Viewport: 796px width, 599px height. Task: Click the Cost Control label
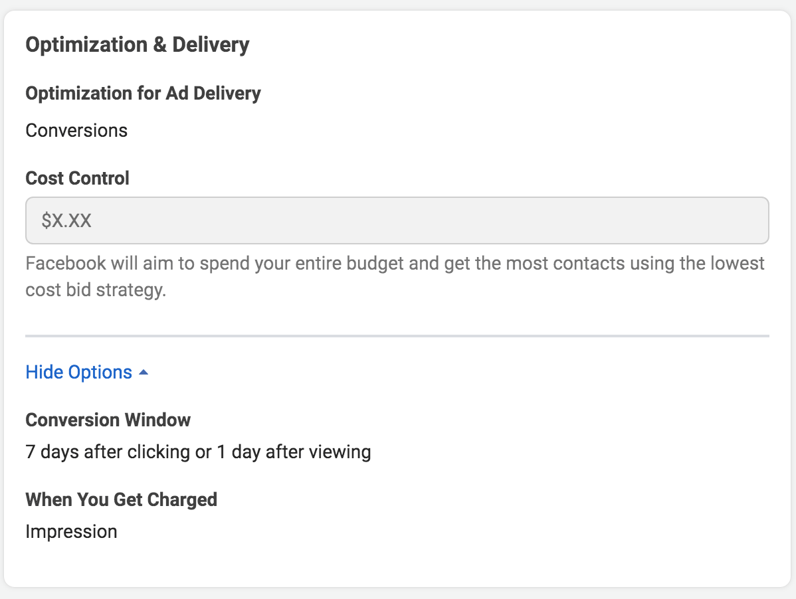point(76,178)
